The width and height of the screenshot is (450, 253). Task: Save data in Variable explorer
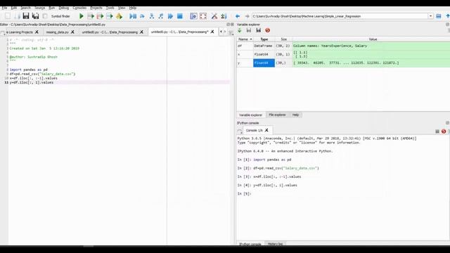click(249, 30)
